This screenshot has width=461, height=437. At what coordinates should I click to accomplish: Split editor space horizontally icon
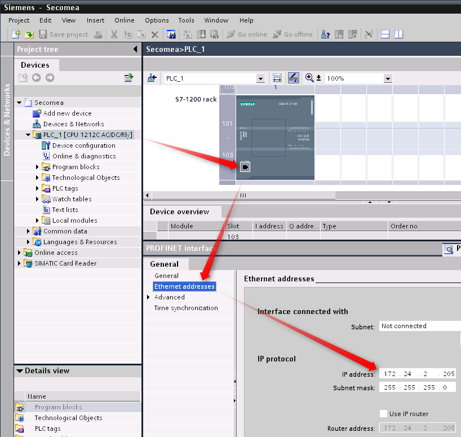point(385,34)
